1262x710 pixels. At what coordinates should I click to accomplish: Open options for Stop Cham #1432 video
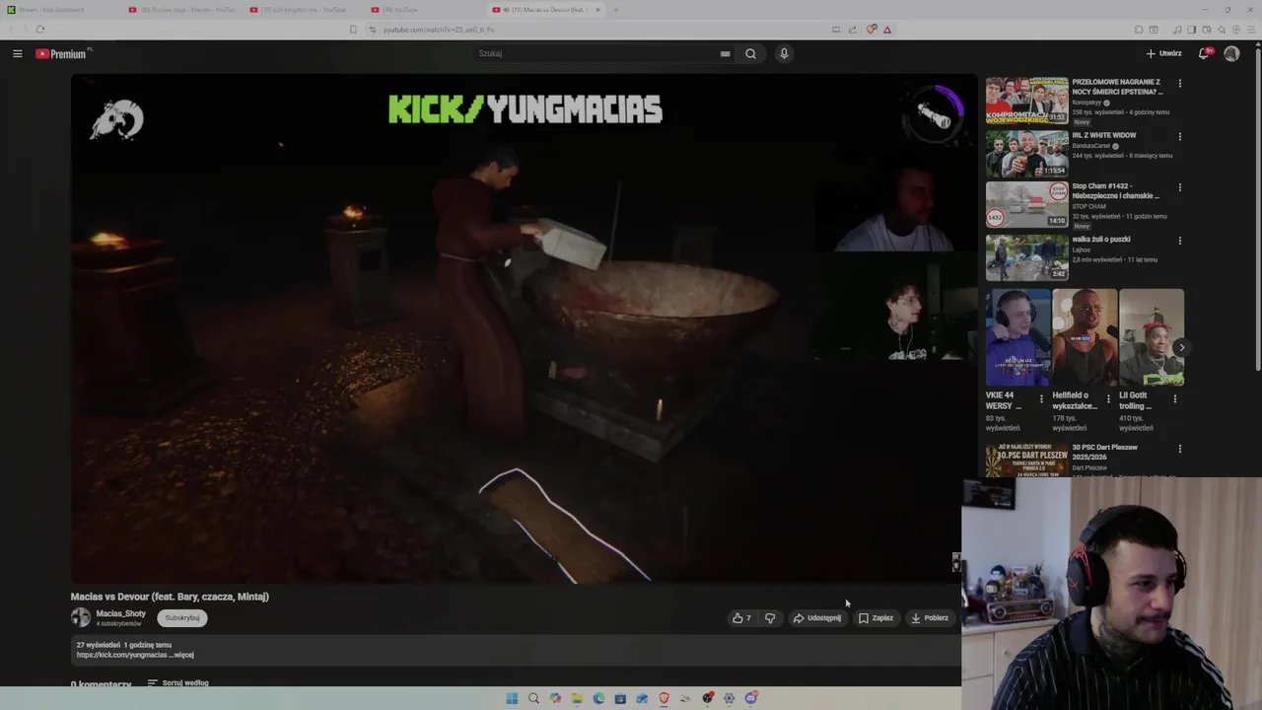(x=1179, y=187)
